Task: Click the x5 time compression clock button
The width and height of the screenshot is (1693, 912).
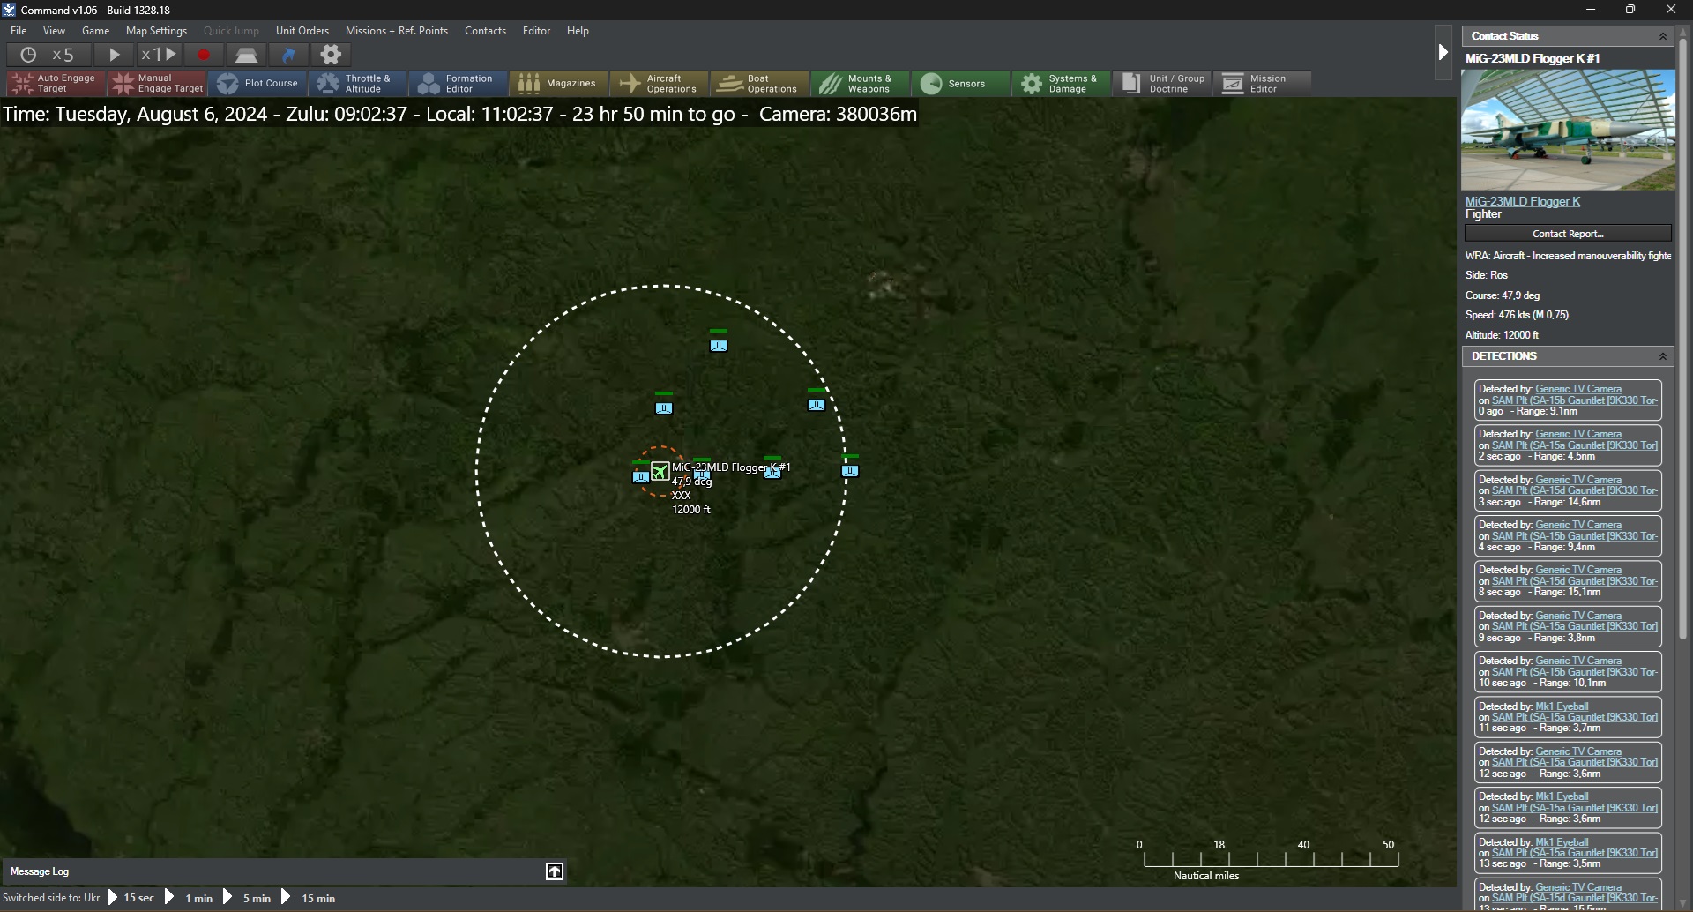Action: click(x=48, y=55)
